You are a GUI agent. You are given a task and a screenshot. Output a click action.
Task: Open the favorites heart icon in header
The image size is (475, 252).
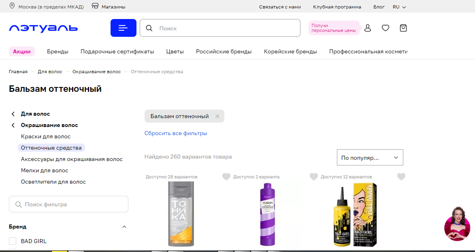pos(386,28)
